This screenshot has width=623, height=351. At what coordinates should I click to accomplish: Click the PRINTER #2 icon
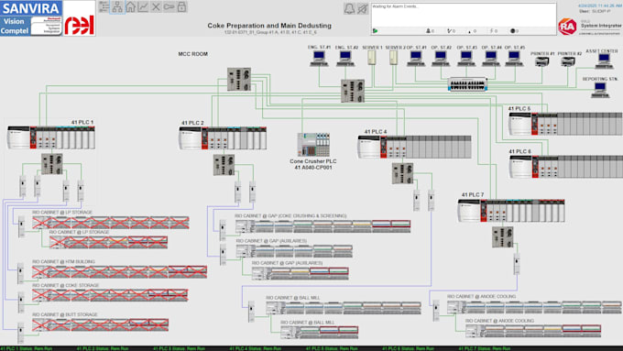pos(568,61)
